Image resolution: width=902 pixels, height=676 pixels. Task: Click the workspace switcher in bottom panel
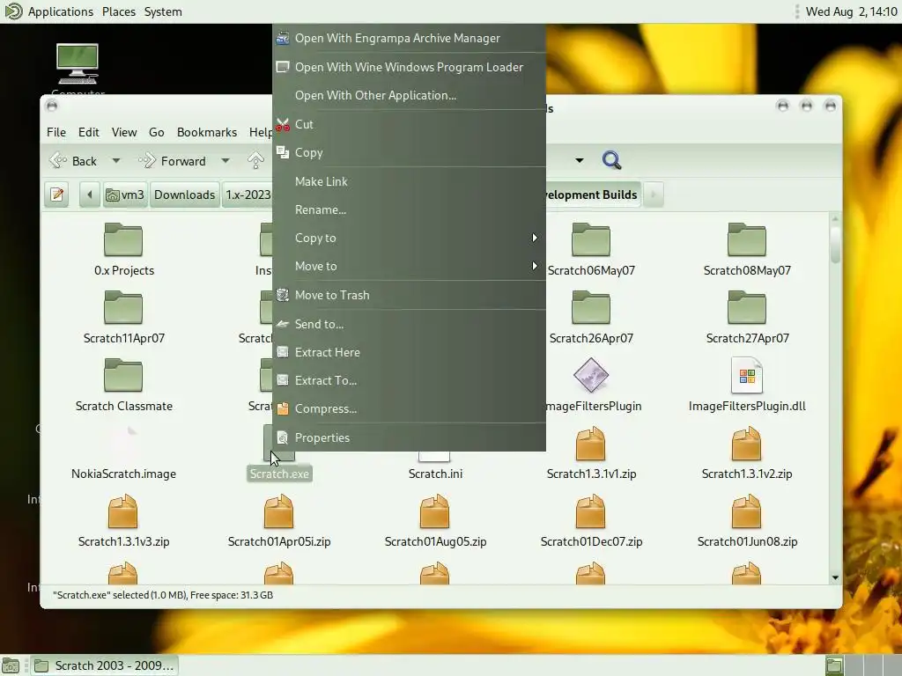861,665
